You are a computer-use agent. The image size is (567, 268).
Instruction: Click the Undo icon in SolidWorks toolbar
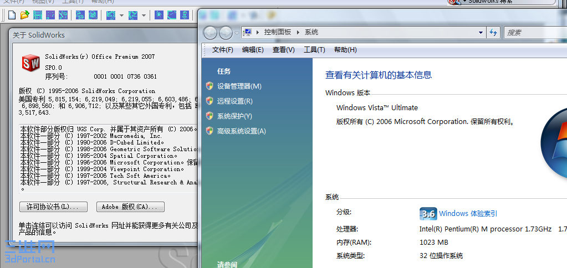(x=111, y=15)
